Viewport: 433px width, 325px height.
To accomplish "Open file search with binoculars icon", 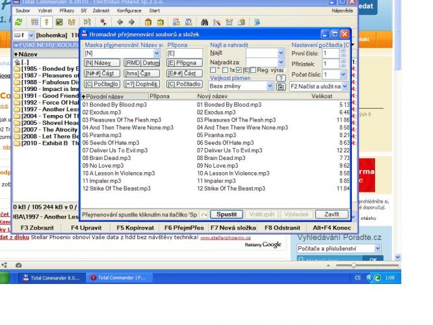I will 204,22.
